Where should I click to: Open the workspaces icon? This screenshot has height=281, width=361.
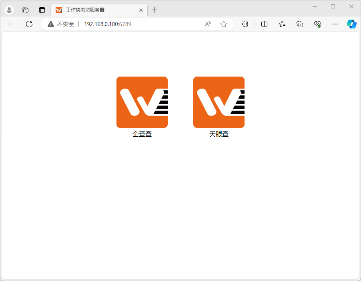25,10
